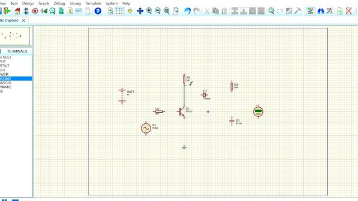The height and width of the screenshot is (201, 358).
Task: Open the Library menu
Action: click(x=76, y=3)
